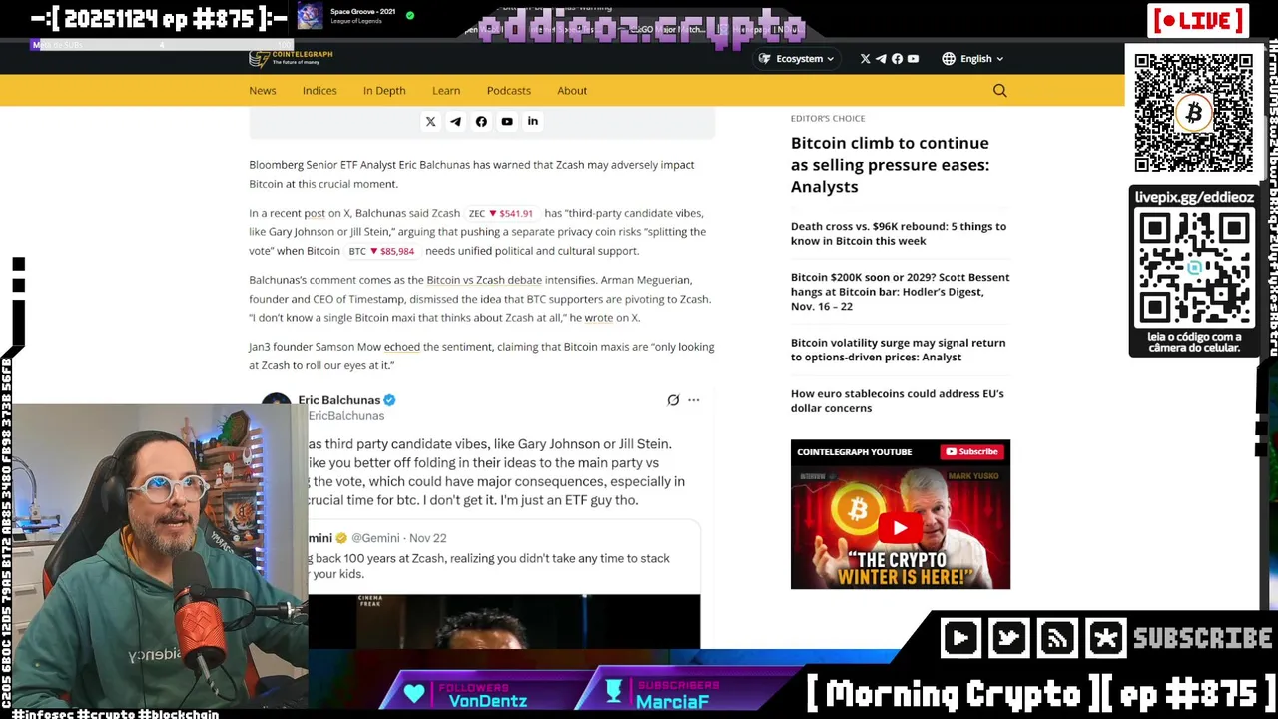Viewport: 1278px width, 719px height.
Task: Click the overlay RSS feed icon
Action: 1057,638
